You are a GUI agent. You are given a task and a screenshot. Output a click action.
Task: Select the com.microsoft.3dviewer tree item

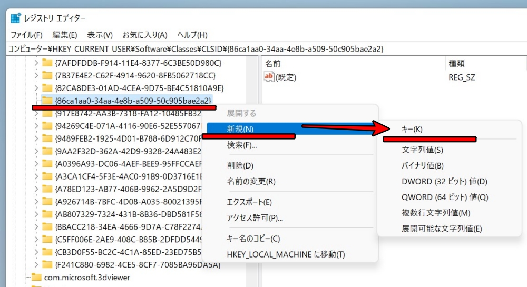87,277
